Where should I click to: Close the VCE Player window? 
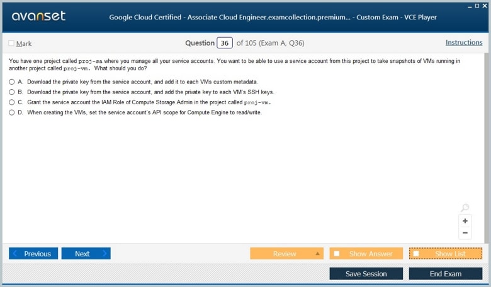[485, 5]
